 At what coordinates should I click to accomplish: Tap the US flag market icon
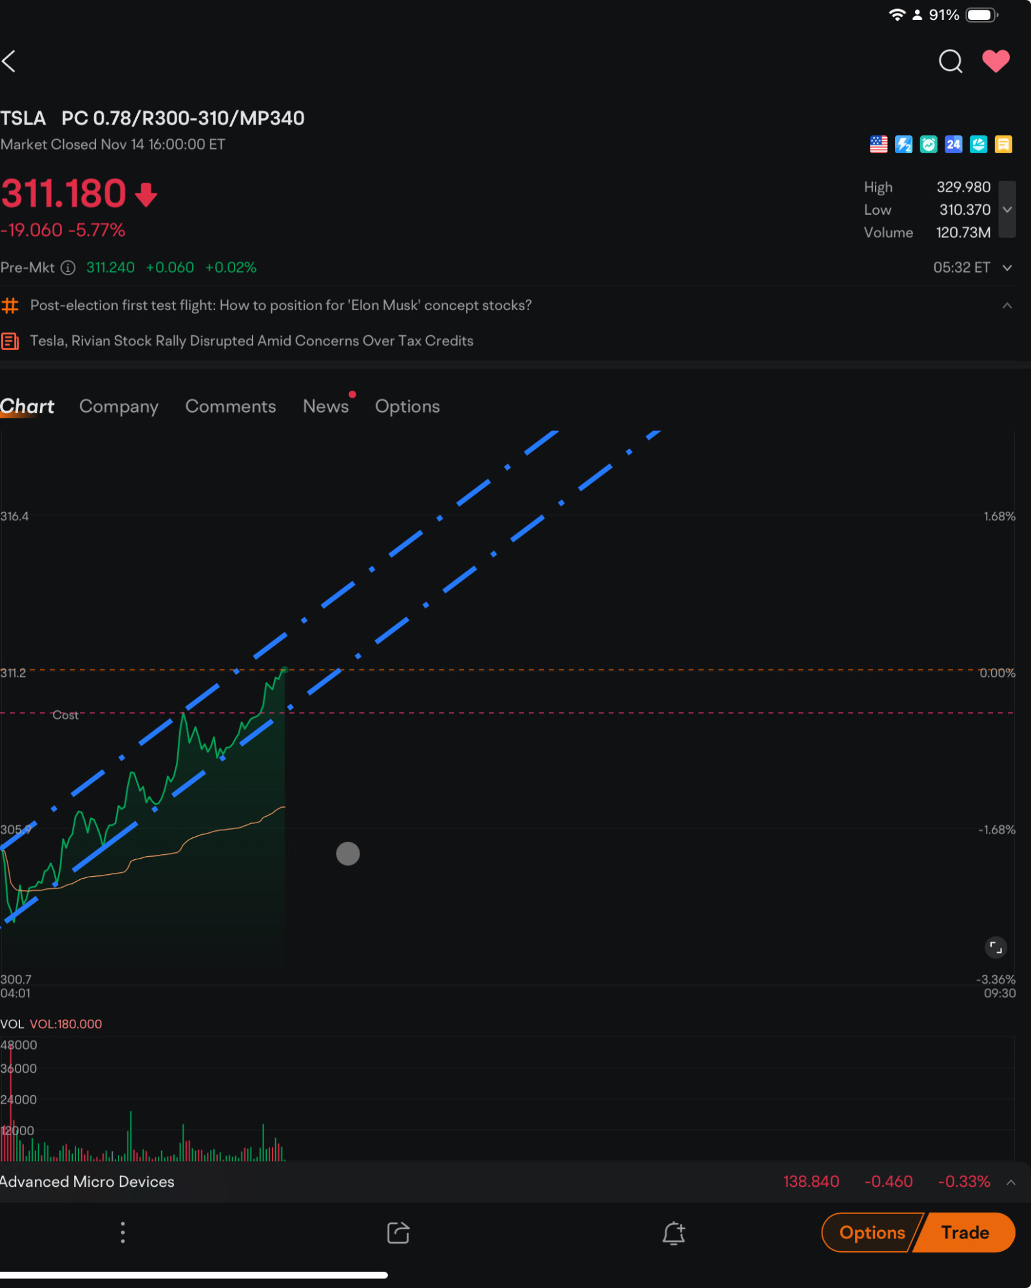(878, 144)
